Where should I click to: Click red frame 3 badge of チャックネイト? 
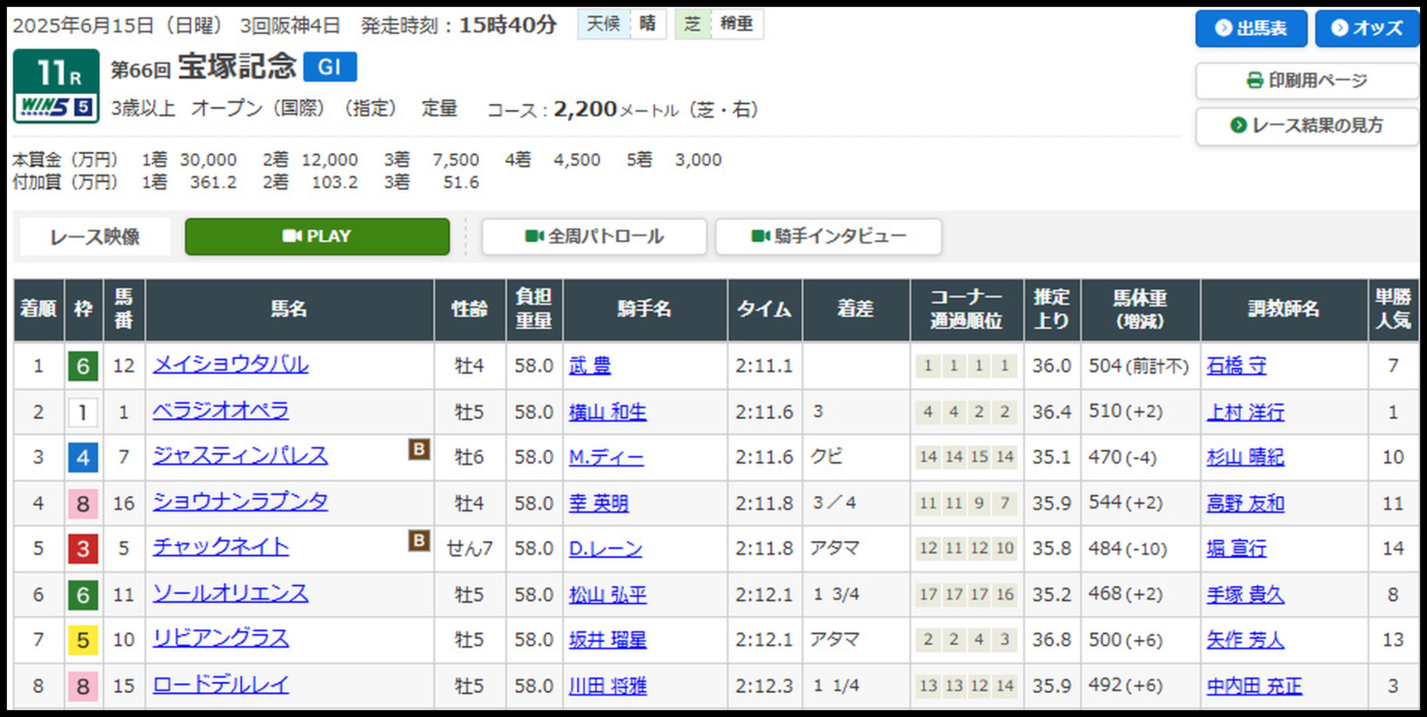click(x=83, y=549)
